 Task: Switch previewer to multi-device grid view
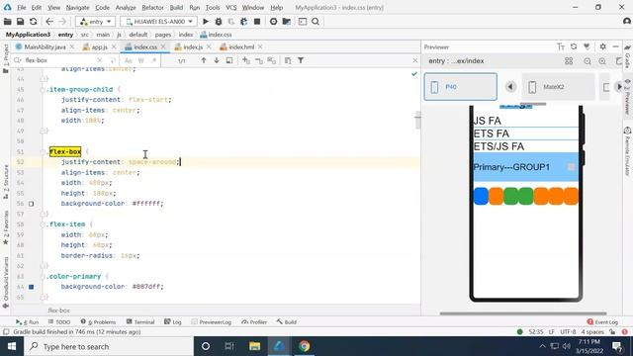[x=569, y=61]
